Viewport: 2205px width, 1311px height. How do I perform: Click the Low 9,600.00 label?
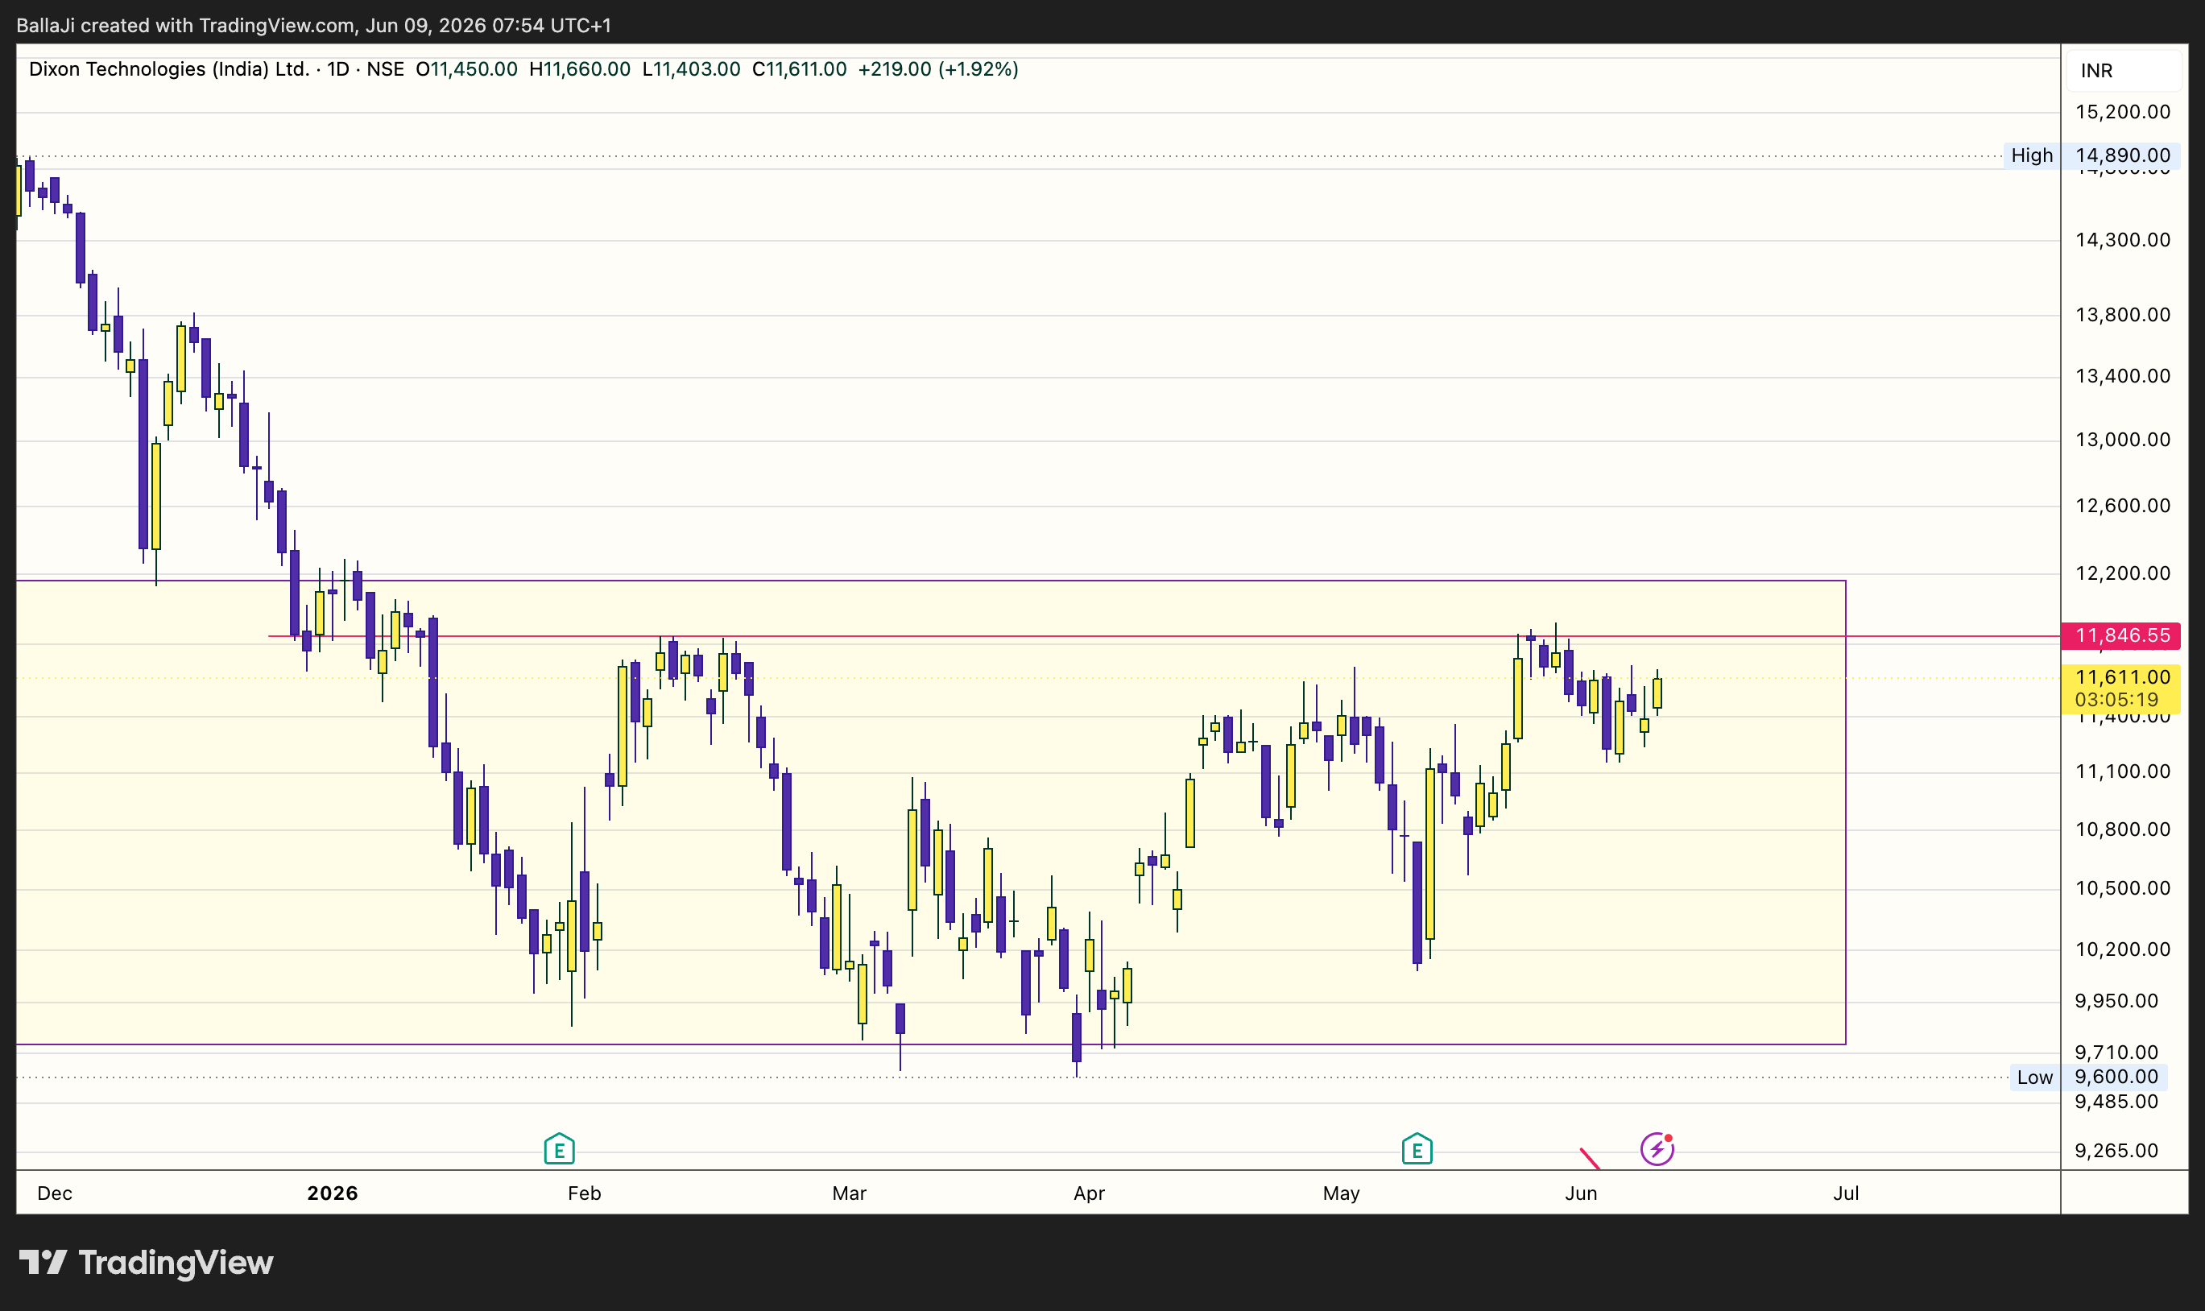click(x=2088, y=1077)
